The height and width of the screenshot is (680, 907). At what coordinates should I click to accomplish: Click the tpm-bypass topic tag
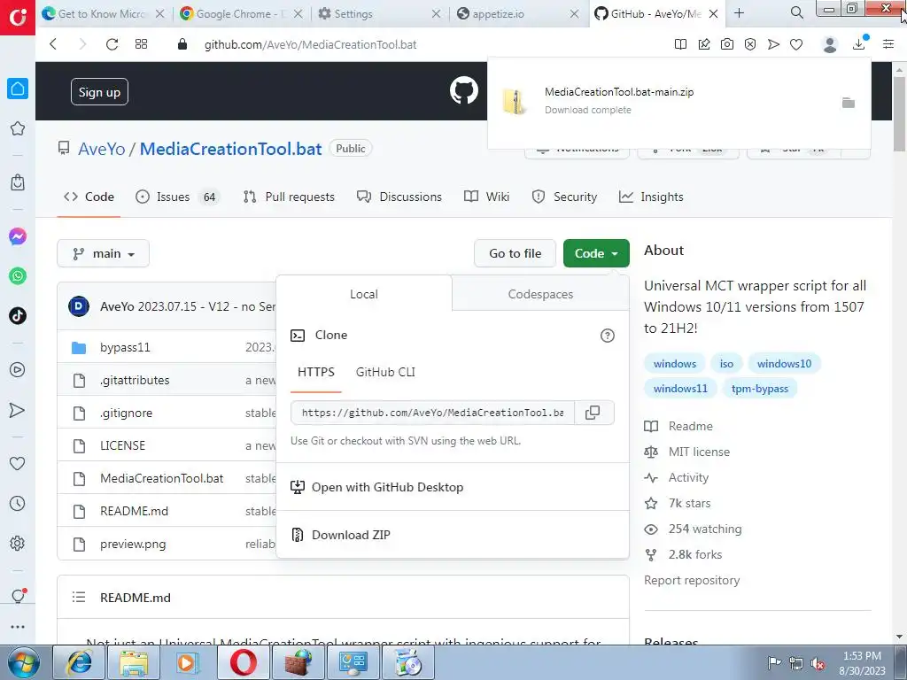click(759, 389)
